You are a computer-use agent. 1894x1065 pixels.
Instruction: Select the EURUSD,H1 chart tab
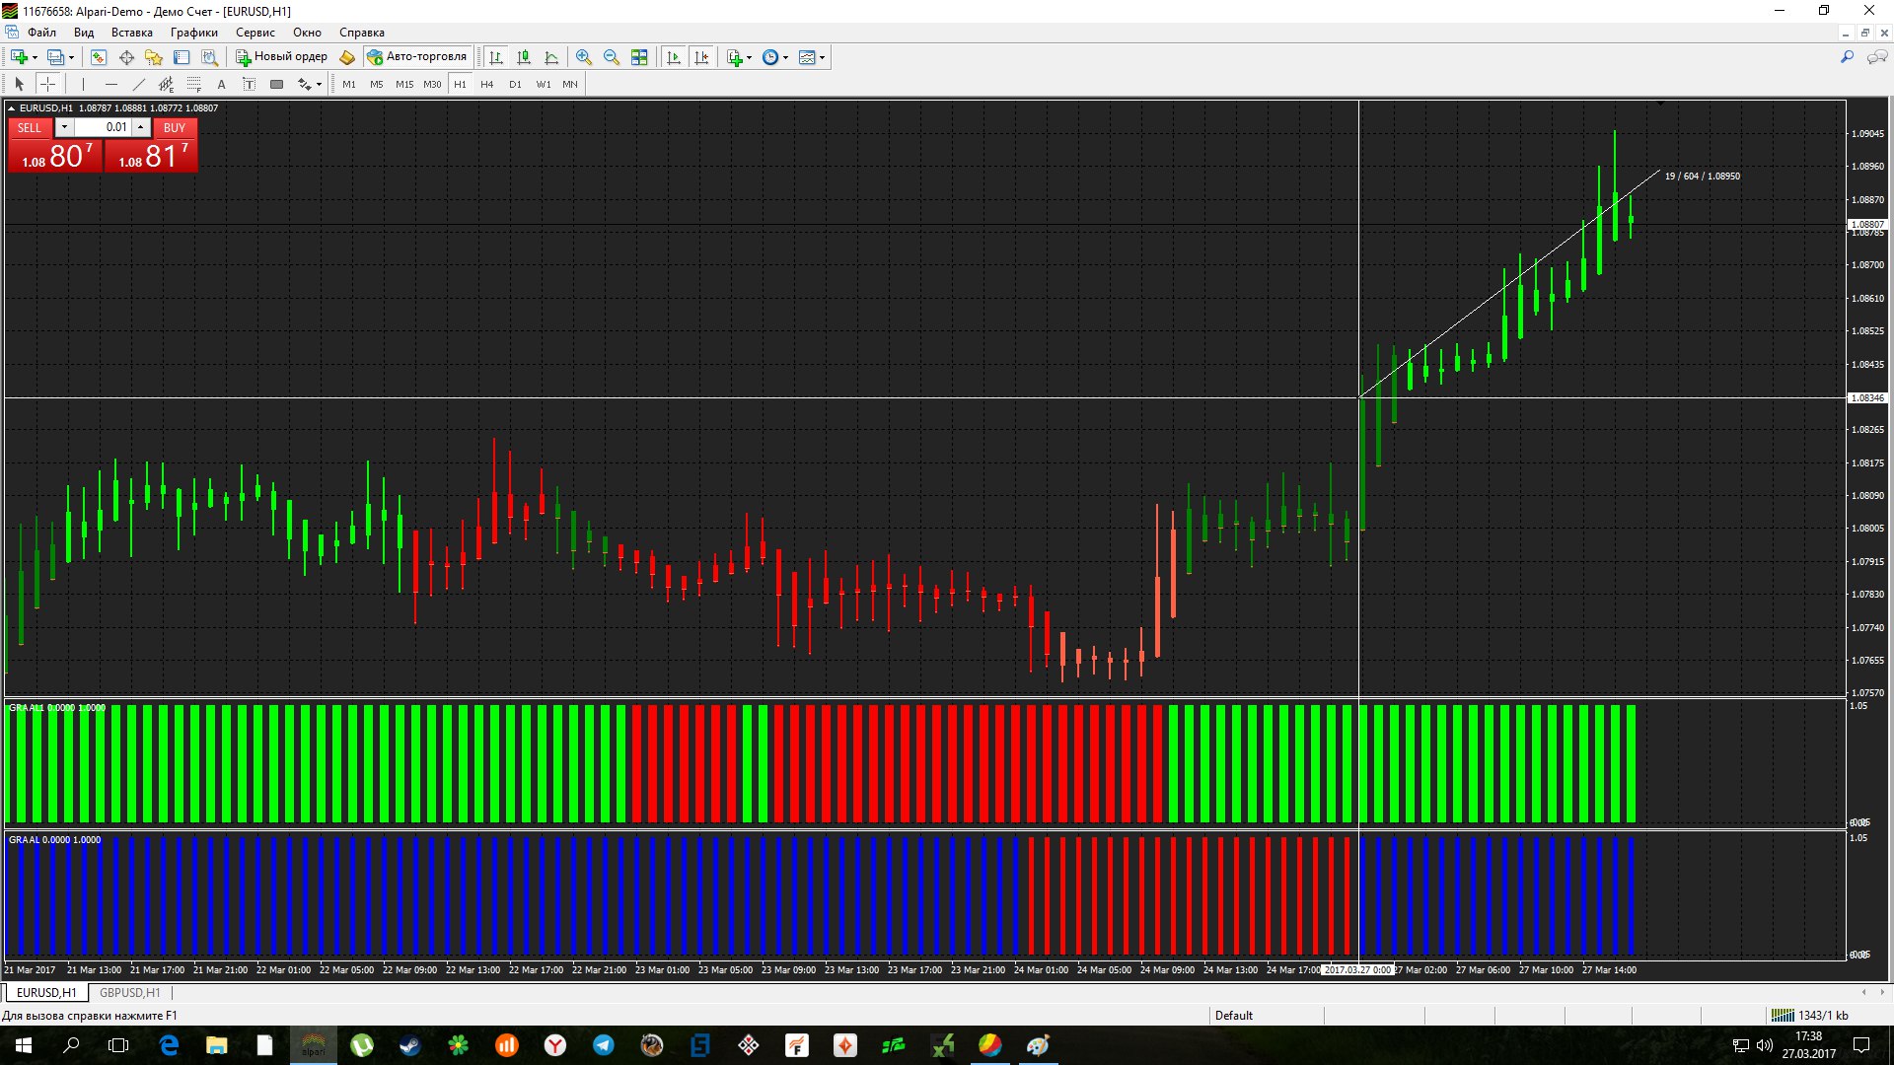point(46,993)
